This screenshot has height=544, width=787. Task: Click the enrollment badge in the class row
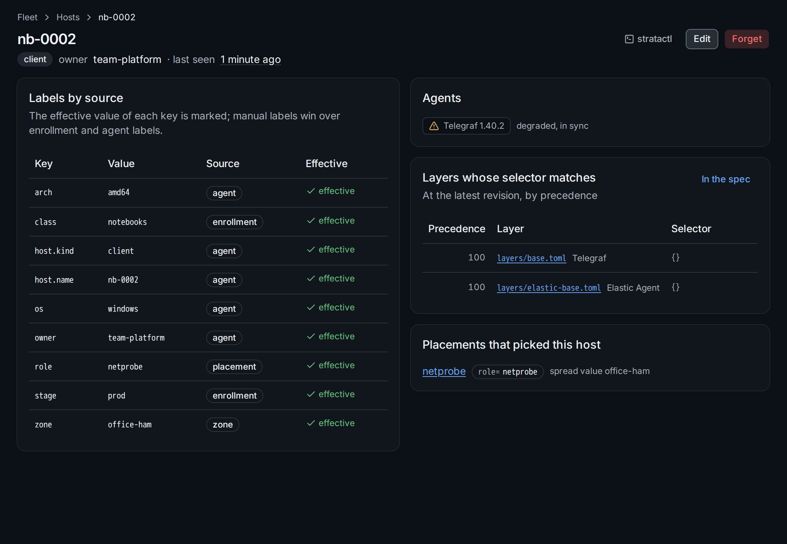234,222
